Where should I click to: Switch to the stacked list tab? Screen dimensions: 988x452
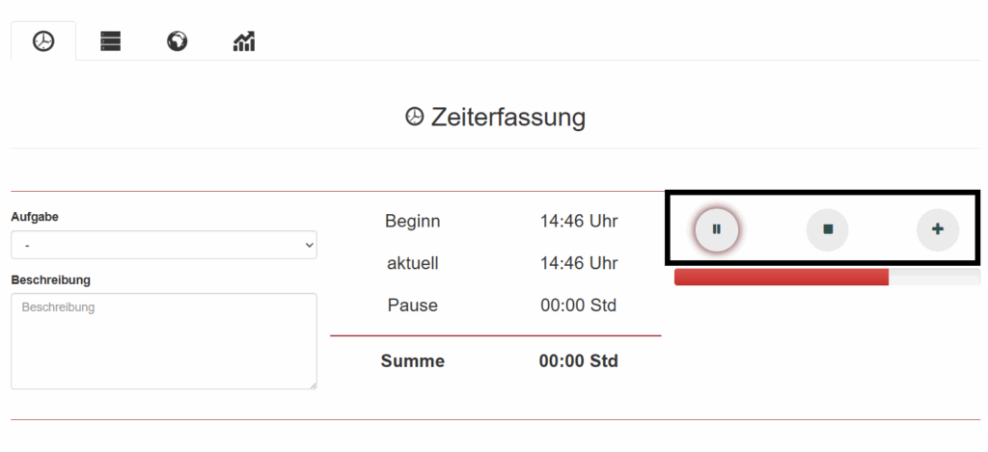click(111, 41)
